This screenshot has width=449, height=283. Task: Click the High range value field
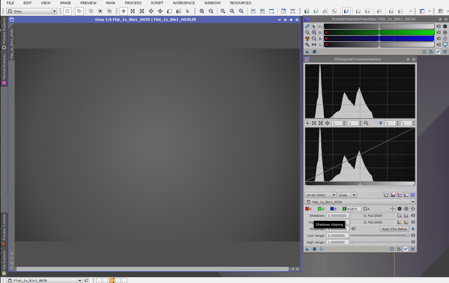point(337,242)
